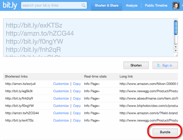This screenshot has height=140, width=183.
Task: Select shortened link http://bit.ly/exKTSz
Action: click(19, 121)
